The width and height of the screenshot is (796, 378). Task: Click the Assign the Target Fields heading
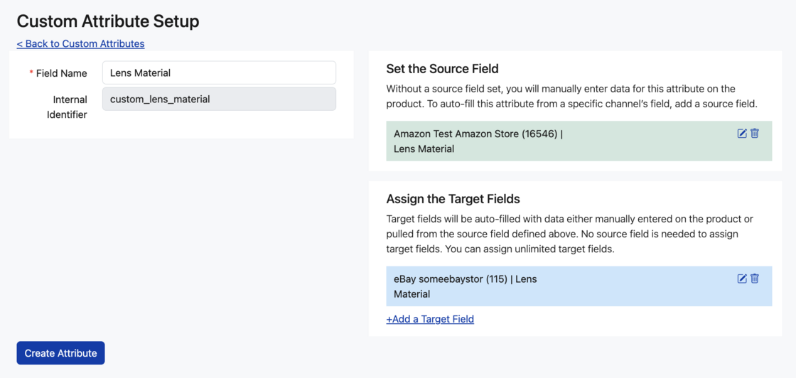[453, 199]
